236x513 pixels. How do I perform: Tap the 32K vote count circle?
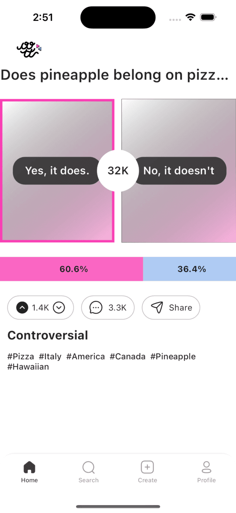point(118,171)
